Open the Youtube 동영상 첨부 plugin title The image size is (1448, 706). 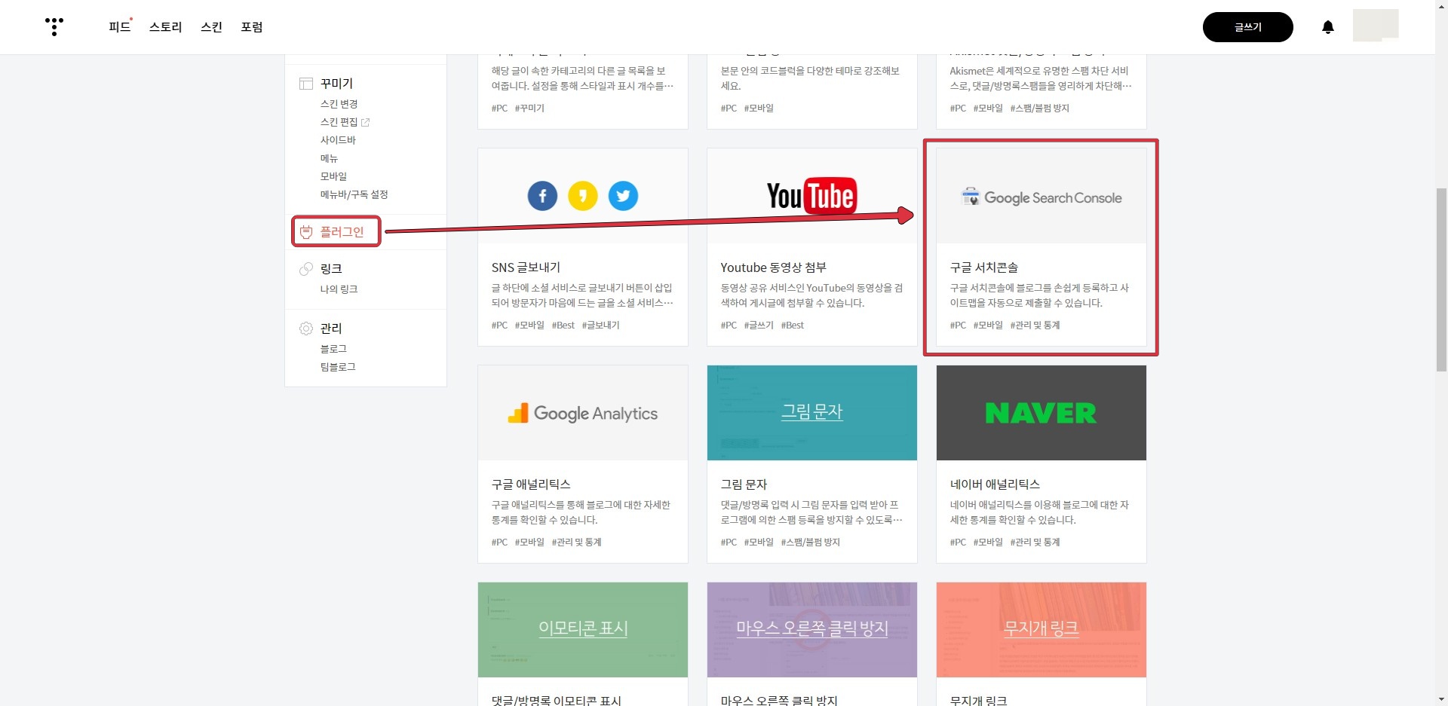click(773, 267)
